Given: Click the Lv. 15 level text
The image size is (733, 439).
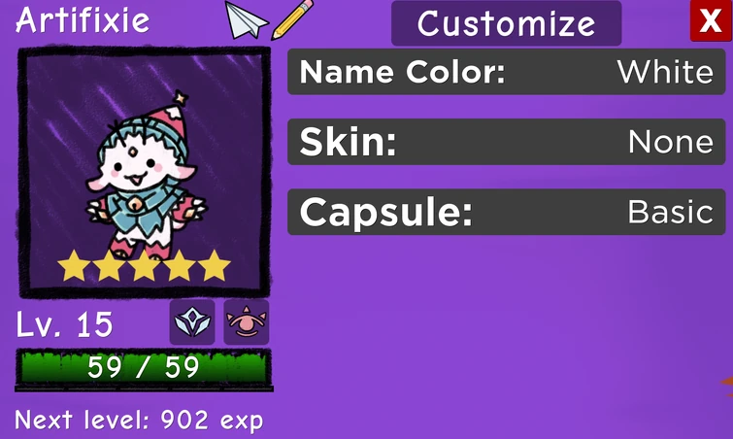Looking at the screenshot, I should pos(64,324).
